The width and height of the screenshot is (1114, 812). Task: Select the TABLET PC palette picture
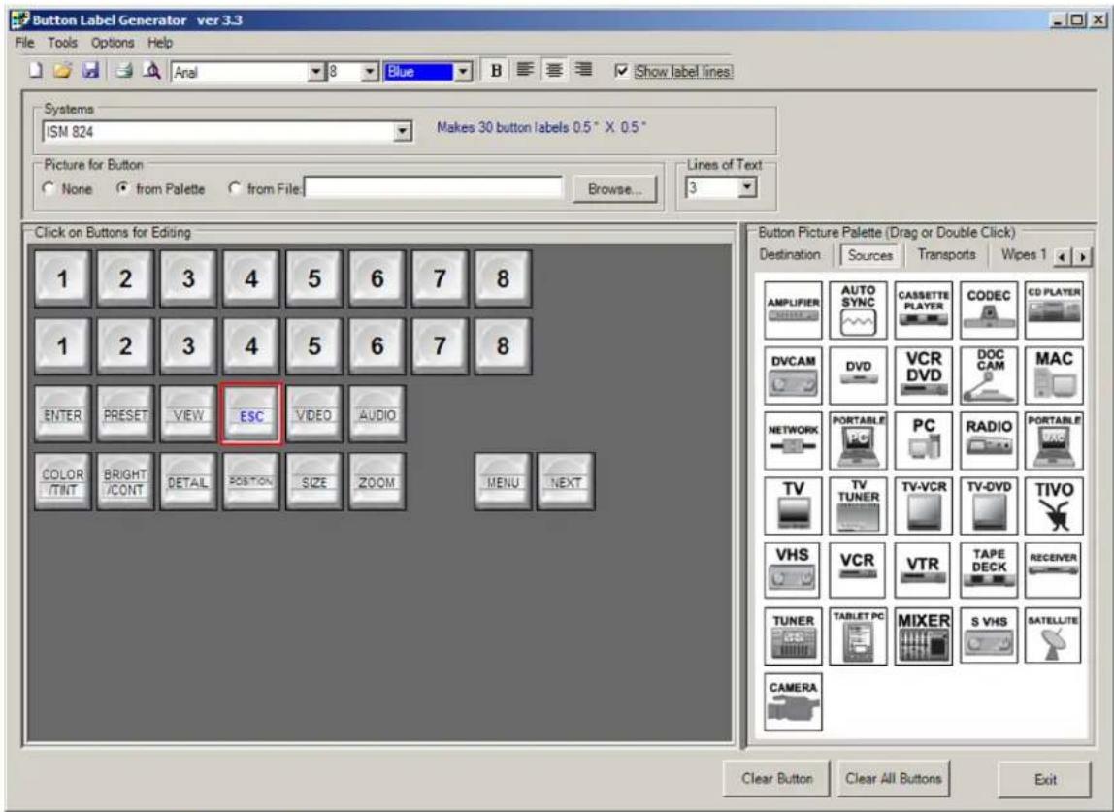pos(858,635)
